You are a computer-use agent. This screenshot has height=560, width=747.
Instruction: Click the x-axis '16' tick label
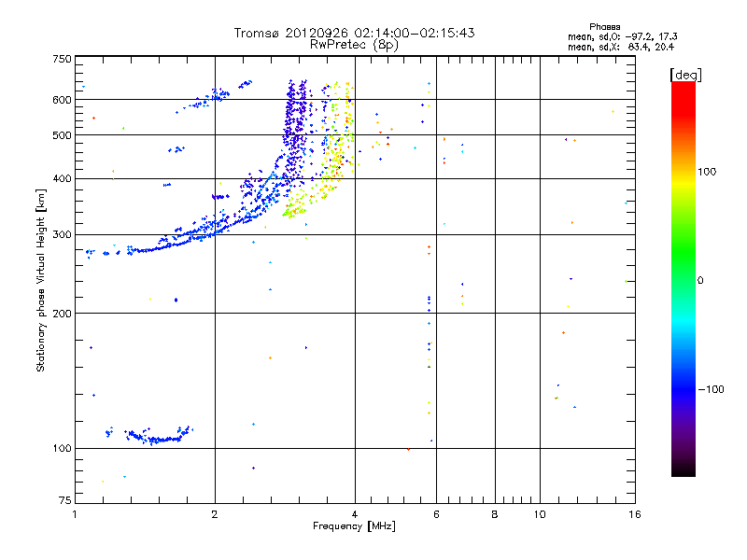pos(635,514)
